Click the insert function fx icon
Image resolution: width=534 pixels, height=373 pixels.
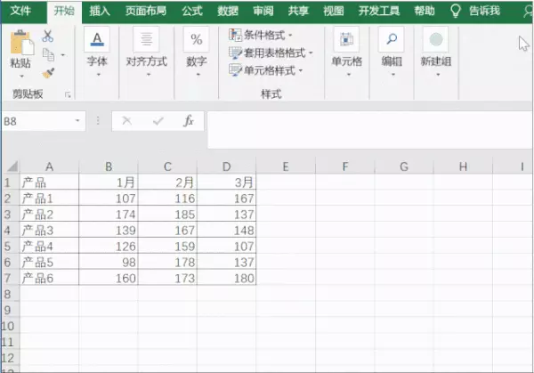189,120
